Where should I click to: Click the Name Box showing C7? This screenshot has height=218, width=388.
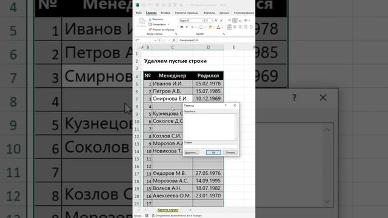pyautogui.click(x=145, y=40)
